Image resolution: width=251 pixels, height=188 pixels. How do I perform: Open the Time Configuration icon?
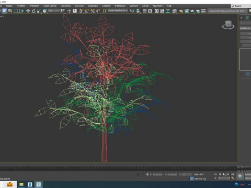tap(233, 178)
